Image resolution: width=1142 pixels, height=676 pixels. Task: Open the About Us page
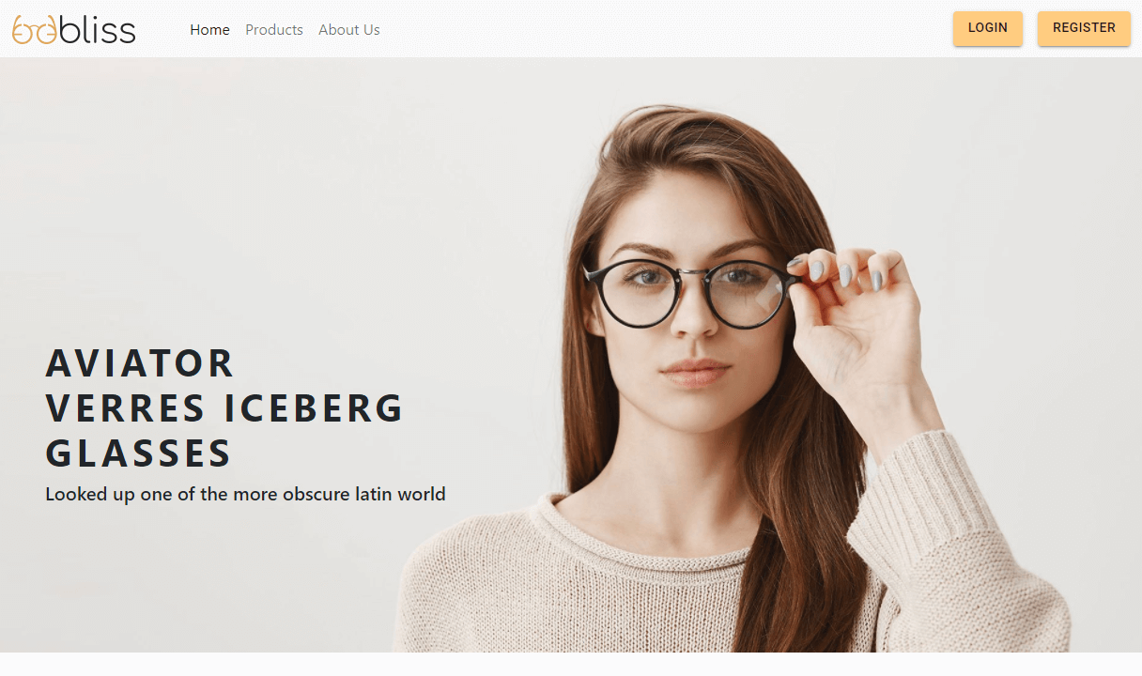(x=349, y=30)
